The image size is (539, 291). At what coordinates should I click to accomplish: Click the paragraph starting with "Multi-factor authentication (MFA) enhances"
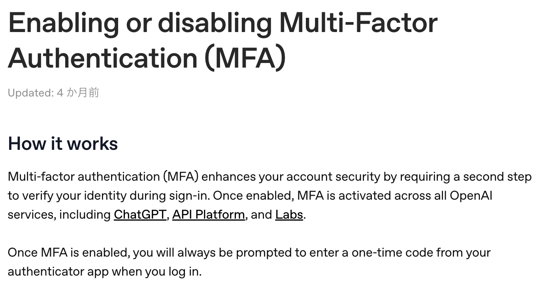pos(269,196)
